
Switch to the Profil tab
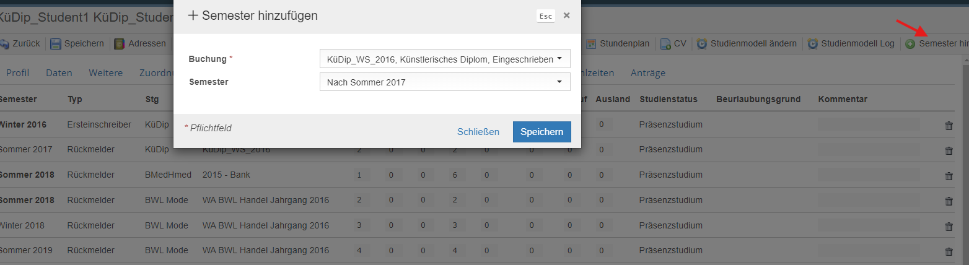pyautogui.click(x=18, y=73)
